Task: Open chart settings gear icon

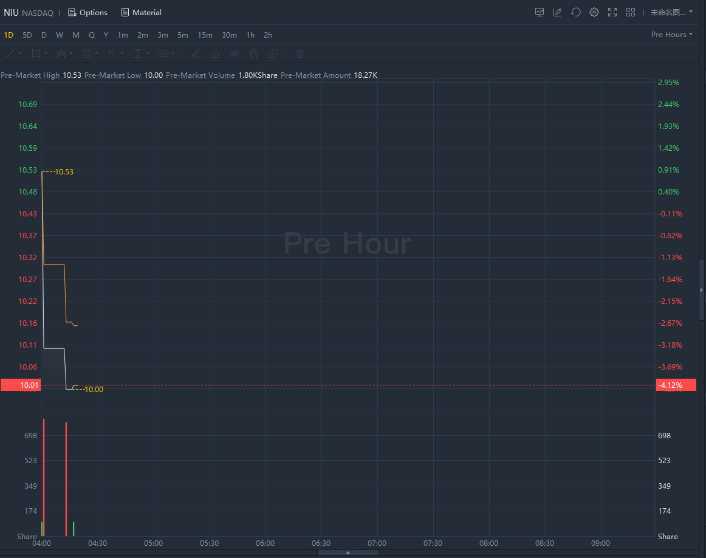Action: (x=594, y=13)
